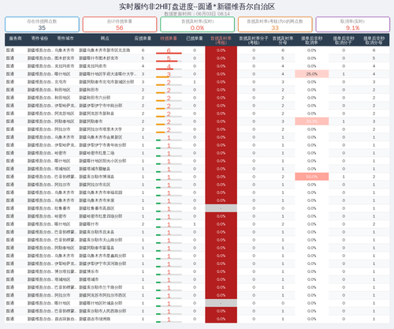Click the 25.0% cancellation rate cell
Viewport: 394px width, 329px height.
[x=312, y=74]
